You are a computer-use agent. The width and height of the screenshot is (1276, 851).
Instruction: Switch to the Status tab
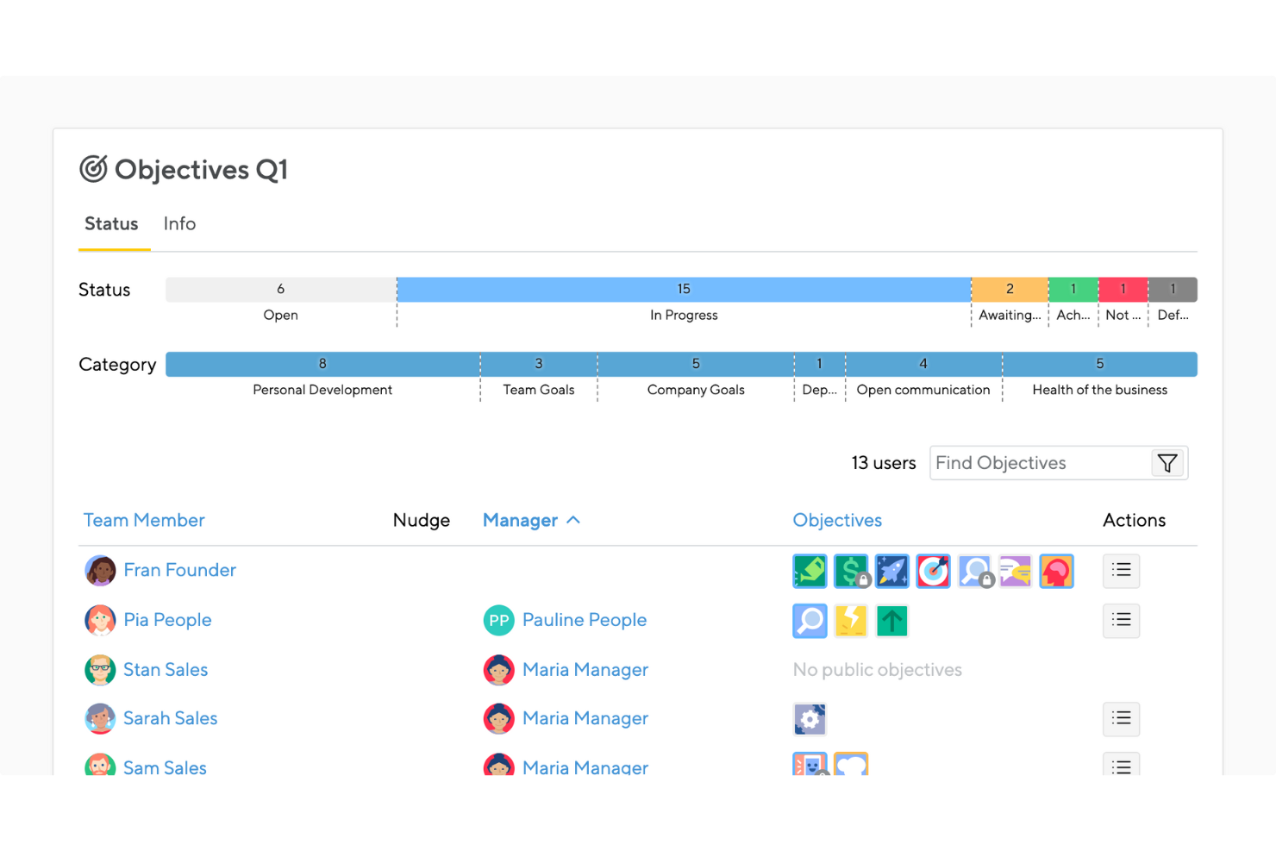pos(111,224)
